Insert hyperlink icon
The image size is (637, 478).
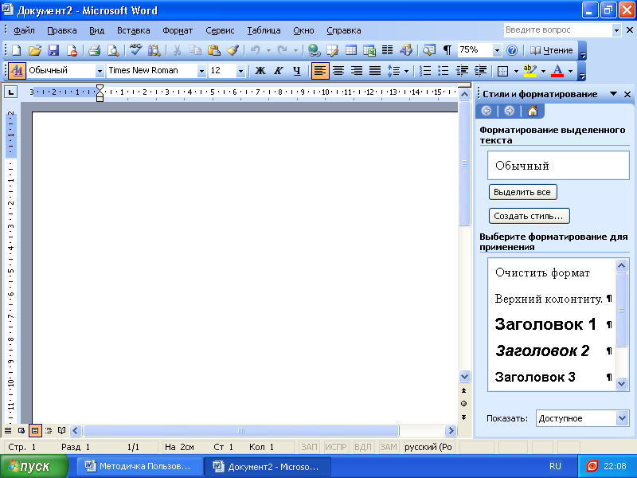click(x=314, y=50)
